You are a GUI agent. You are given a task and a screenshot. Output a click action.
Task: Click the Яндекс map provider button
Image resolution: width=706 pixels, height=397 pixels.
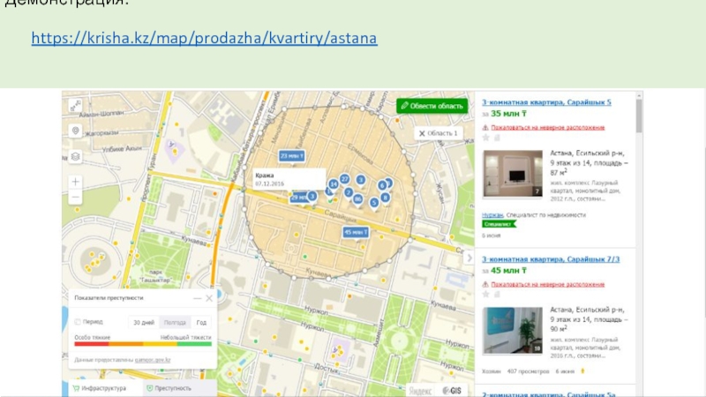(421, 391)
